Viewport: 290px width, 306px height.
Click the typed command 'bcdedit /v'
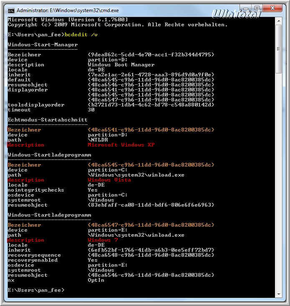coord(81,35)
